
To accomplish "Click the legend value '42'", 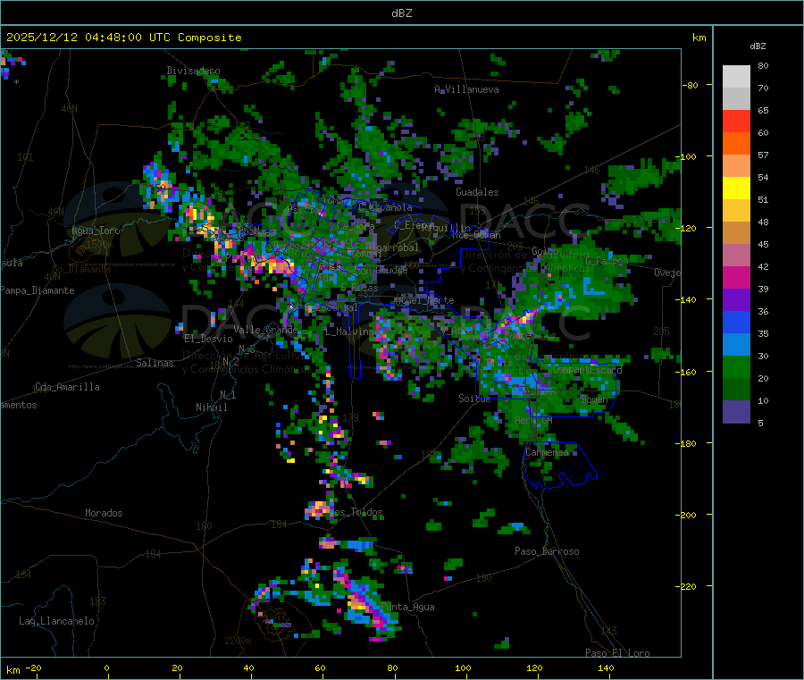I will (x=763, y=266).
